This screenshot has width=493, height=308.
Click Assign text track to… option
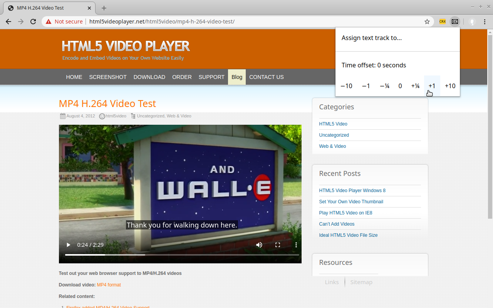point(372,38)
